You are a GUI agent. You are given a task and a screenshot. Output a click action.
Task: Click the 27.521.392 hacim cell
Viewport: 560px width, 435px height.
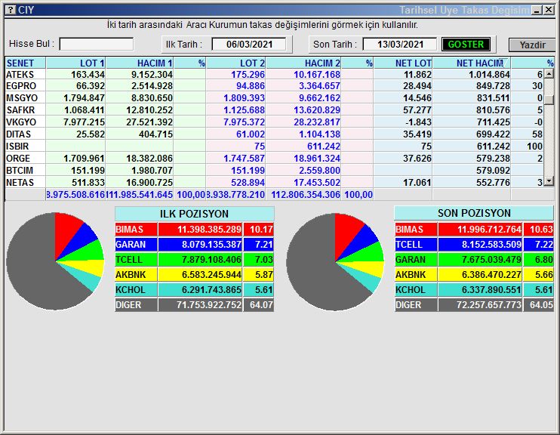tap(140, 122)
